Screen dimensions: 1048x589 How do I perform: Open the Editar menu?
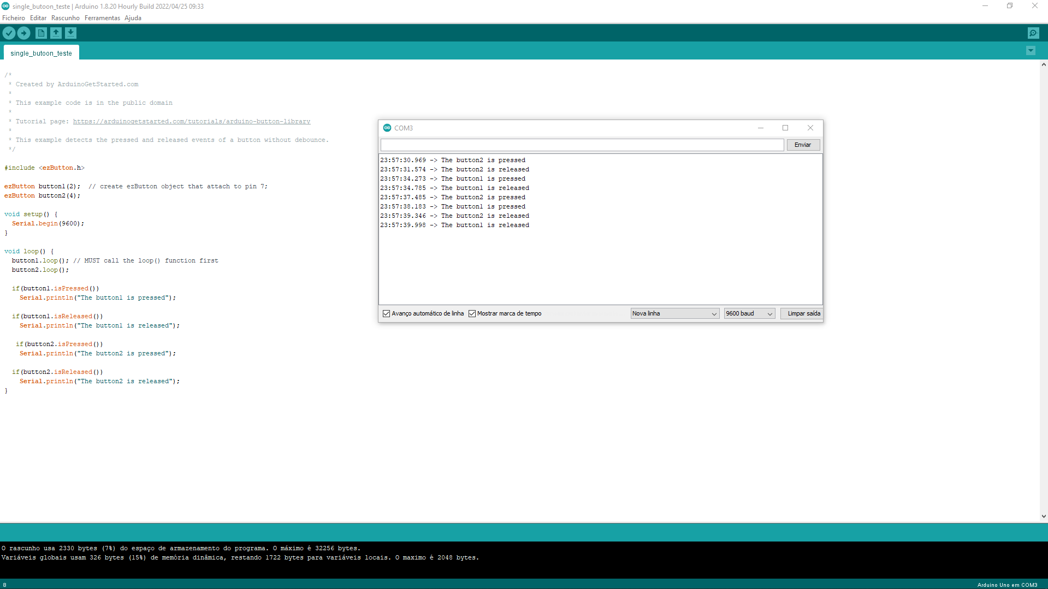38,18
